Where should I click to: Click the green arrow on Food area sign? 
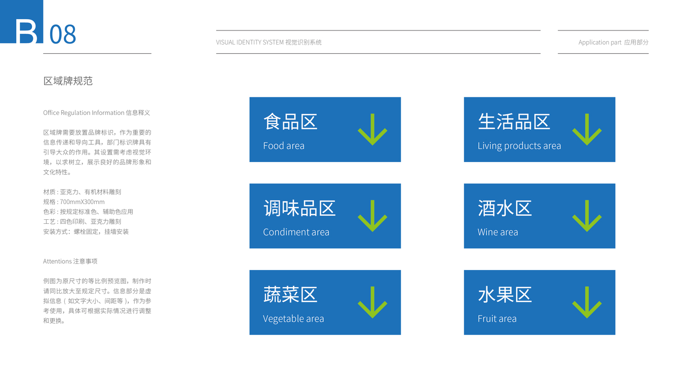372,130
